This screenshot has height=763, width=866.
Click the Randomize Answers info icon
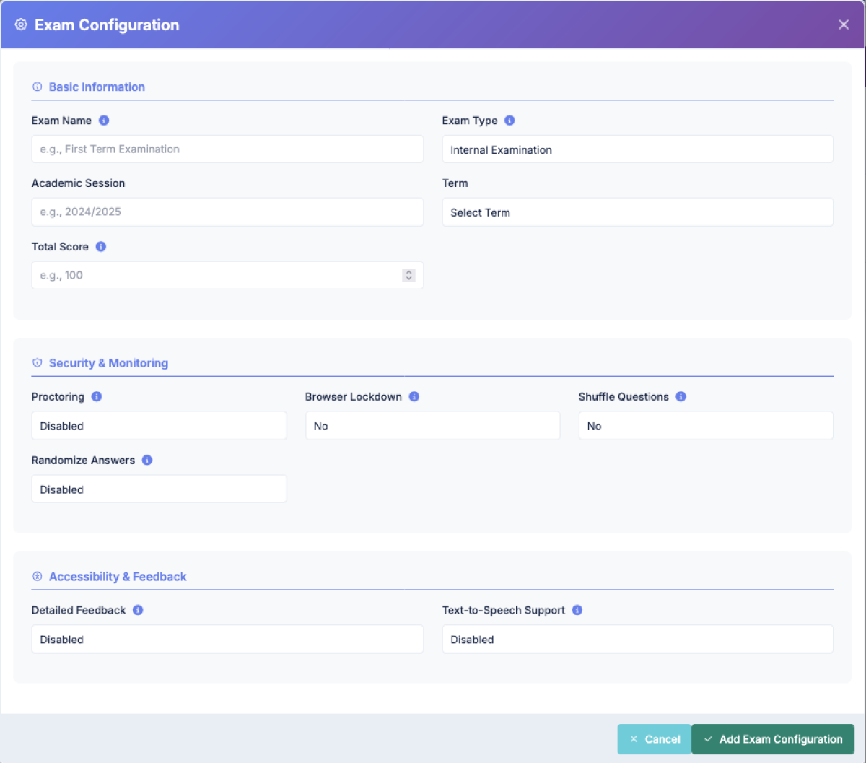pyautogui.click(x=147, y=460)
